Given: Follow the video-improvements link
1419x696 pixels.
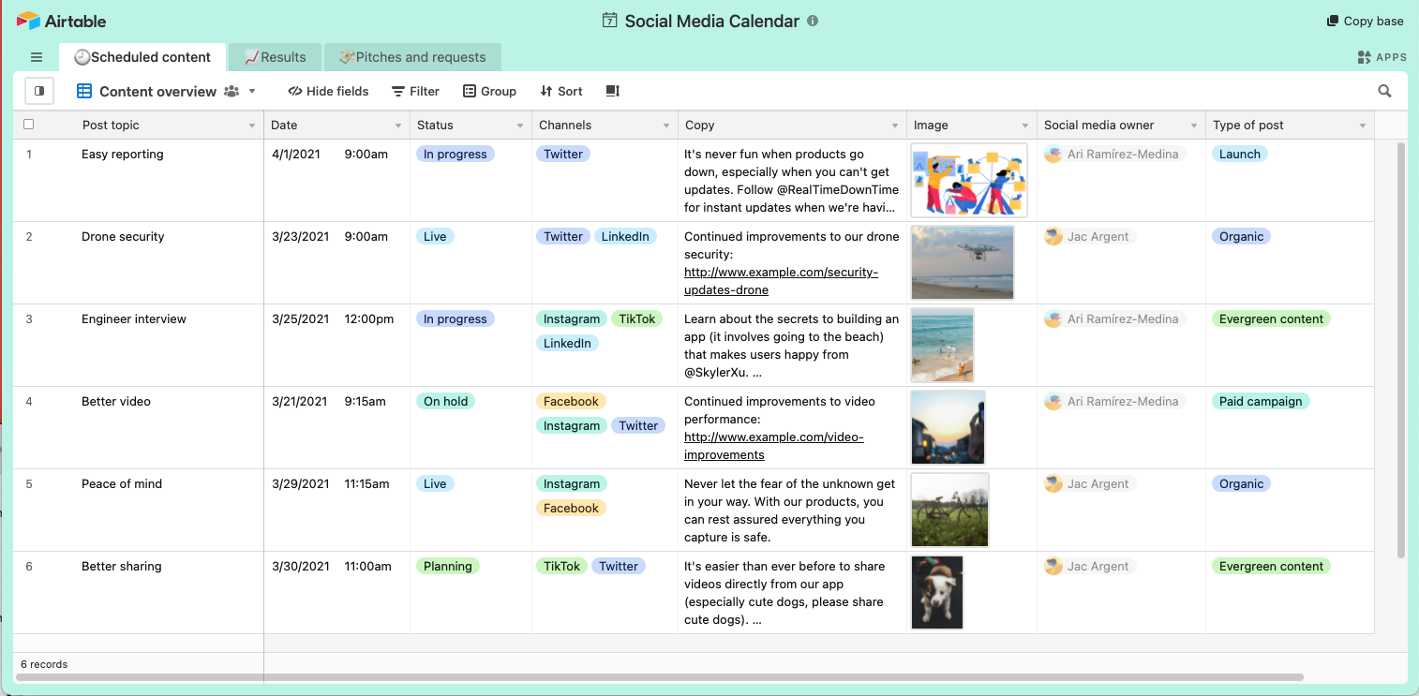Looking at the screenshot, I should pos(773,446).
